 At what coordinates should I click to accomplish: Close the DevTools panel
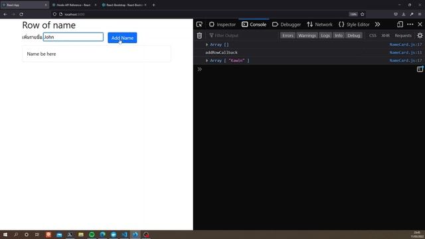pyautogui.click(x=420, y=25)
